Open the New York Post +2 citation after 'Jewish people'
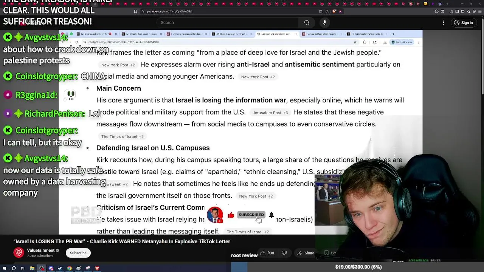The height and width of the screenshot is (272, 484). pos(118,65)
